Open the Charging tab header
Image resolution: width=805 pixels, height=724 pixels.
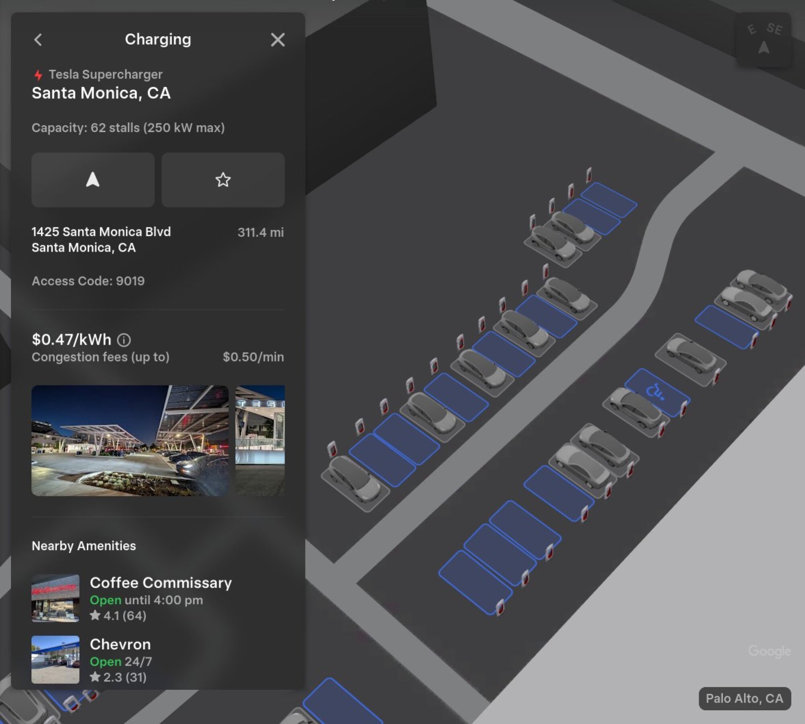[x=158, y=39]
